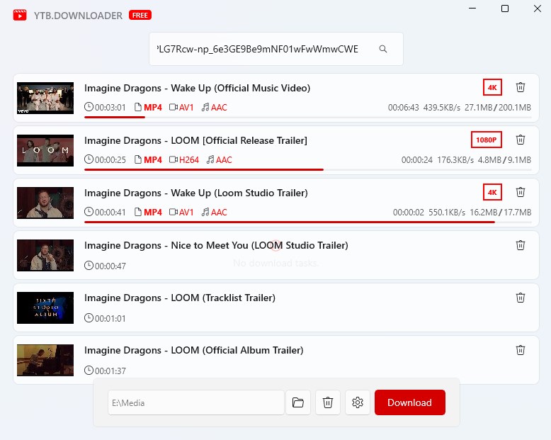The height and width of the screenshot is (440, 551).
Task: Click progress bar of Wake Up (Official Music Video)
Action: [308, 117]
